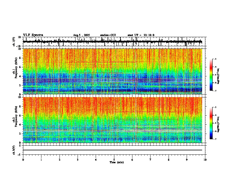This screenshot has height=179, width=231.
Task: Click the time axis tick label '9'
Action: 187,160
